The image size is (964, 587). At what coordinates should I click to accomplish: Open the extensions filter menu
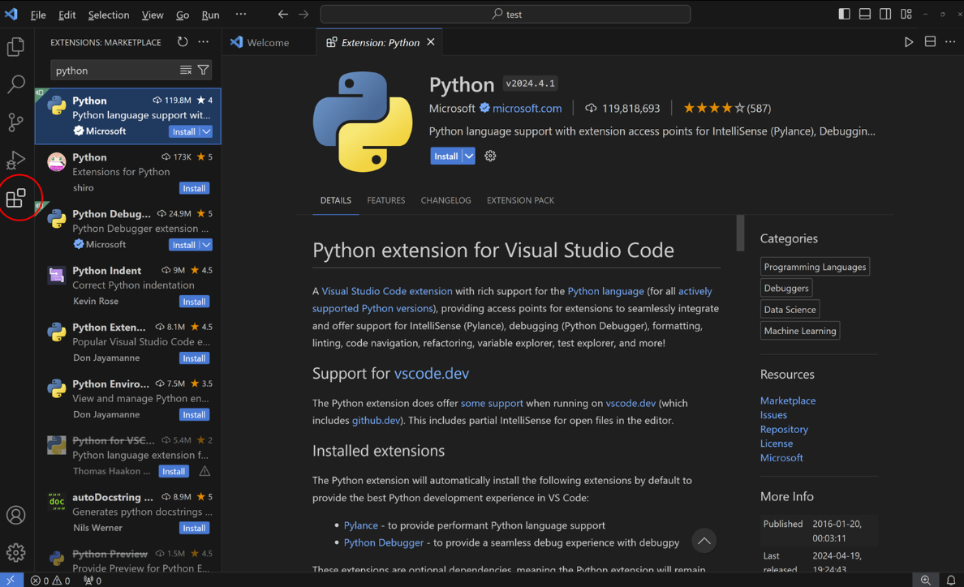pyautogui.click(x=204, y=70)
